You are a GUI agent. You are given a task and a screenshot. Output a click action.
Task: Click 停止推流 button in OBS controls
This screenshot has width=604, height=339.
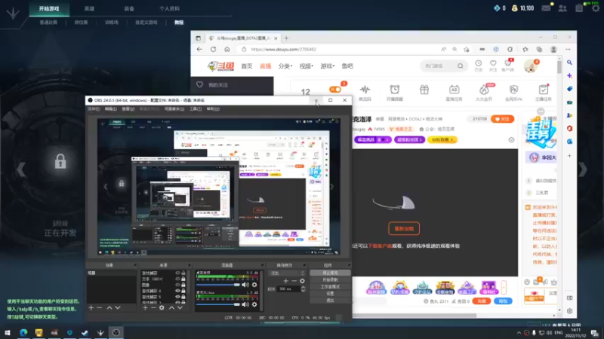pos(330,273)
